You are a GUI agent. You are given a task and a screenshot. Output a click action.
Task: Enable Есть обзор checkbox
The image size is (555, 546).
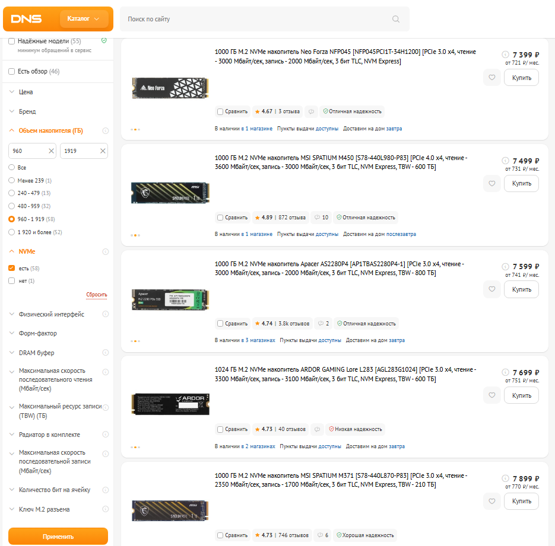click(x=12, y=71)
